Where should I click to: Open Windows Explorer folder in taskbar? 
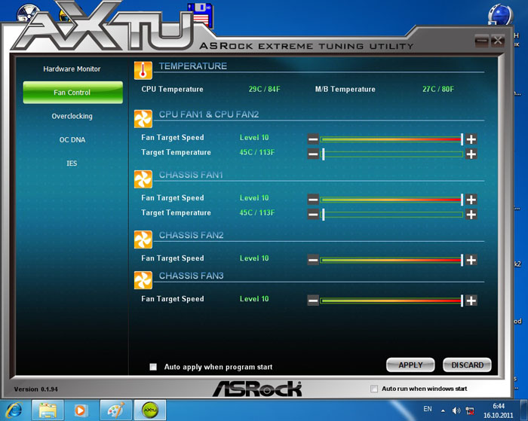pos(48,410)
